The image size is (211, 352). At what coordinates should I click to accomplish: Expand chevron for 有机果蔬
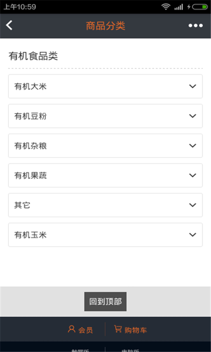click(193, 175)
